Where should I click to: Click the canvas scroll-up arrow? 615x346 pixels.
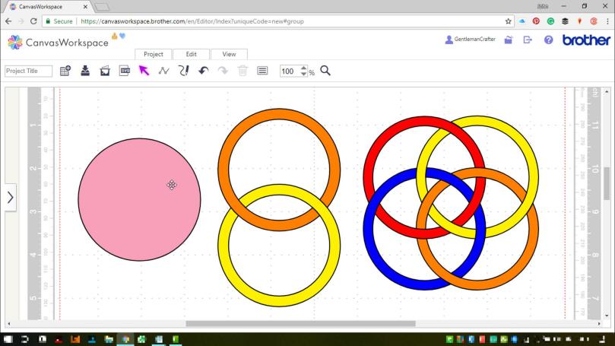tap(607, 91)
